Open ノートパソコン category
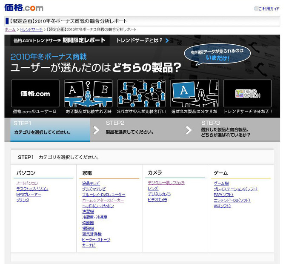This screenshot has height=264, width=289. point(27,183)
